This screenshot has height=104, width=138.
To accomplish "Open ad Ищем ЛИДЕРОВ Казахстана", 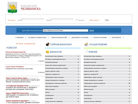I will 17,93.
